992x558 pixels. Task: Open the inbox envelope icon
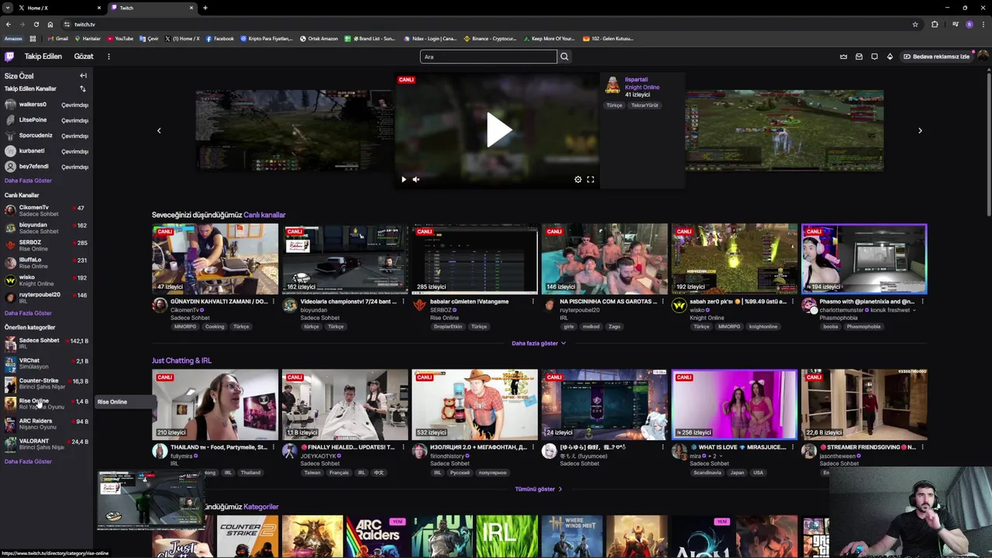click(859, 57)
